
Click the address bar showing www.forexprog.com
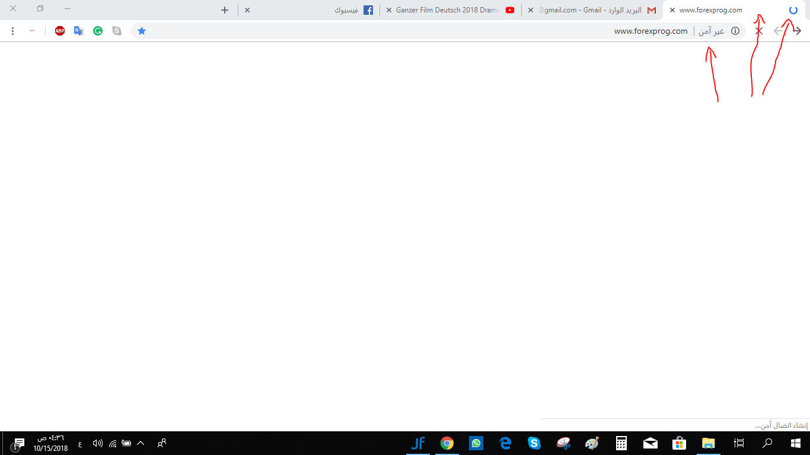tap(415, 31)
